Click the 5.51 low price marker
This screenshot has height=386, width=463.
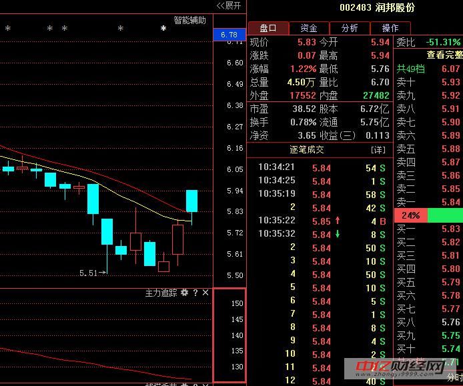pos(92,273)
